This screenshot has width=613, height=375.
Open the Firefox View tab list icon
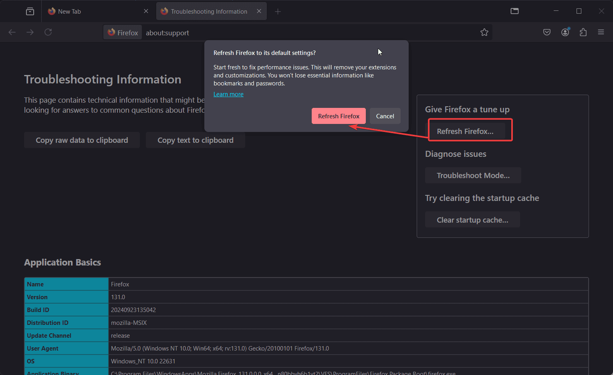point(30,11)
